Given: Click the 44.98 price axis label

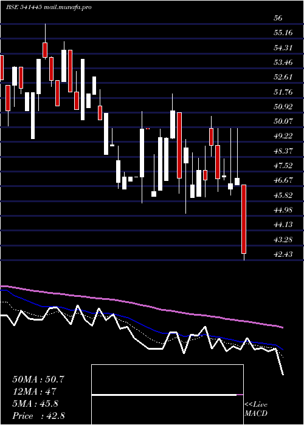Looking at the screenshot, I should 283,209.
